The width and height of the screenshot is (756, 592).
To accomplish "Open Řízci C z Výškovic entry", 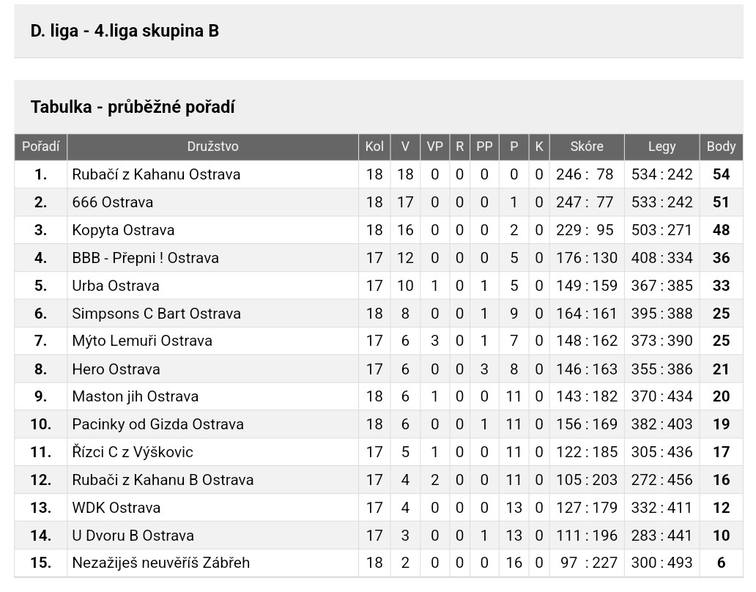I will click(x=133, y=452).
